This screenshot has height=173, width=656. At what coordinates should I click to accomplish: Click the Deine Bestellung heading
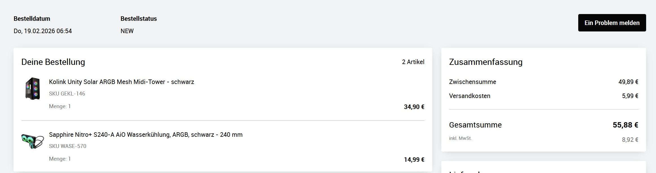[x=53, y=62]
